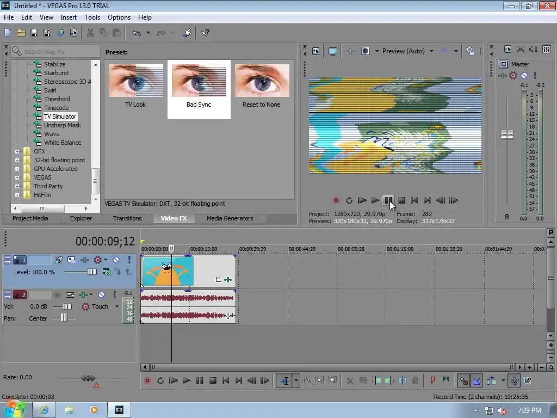Image resolution: width=557 pixels, height=418 pixels.
Task: Stop playback in the preview window
Action: click(x=401, y=200)
